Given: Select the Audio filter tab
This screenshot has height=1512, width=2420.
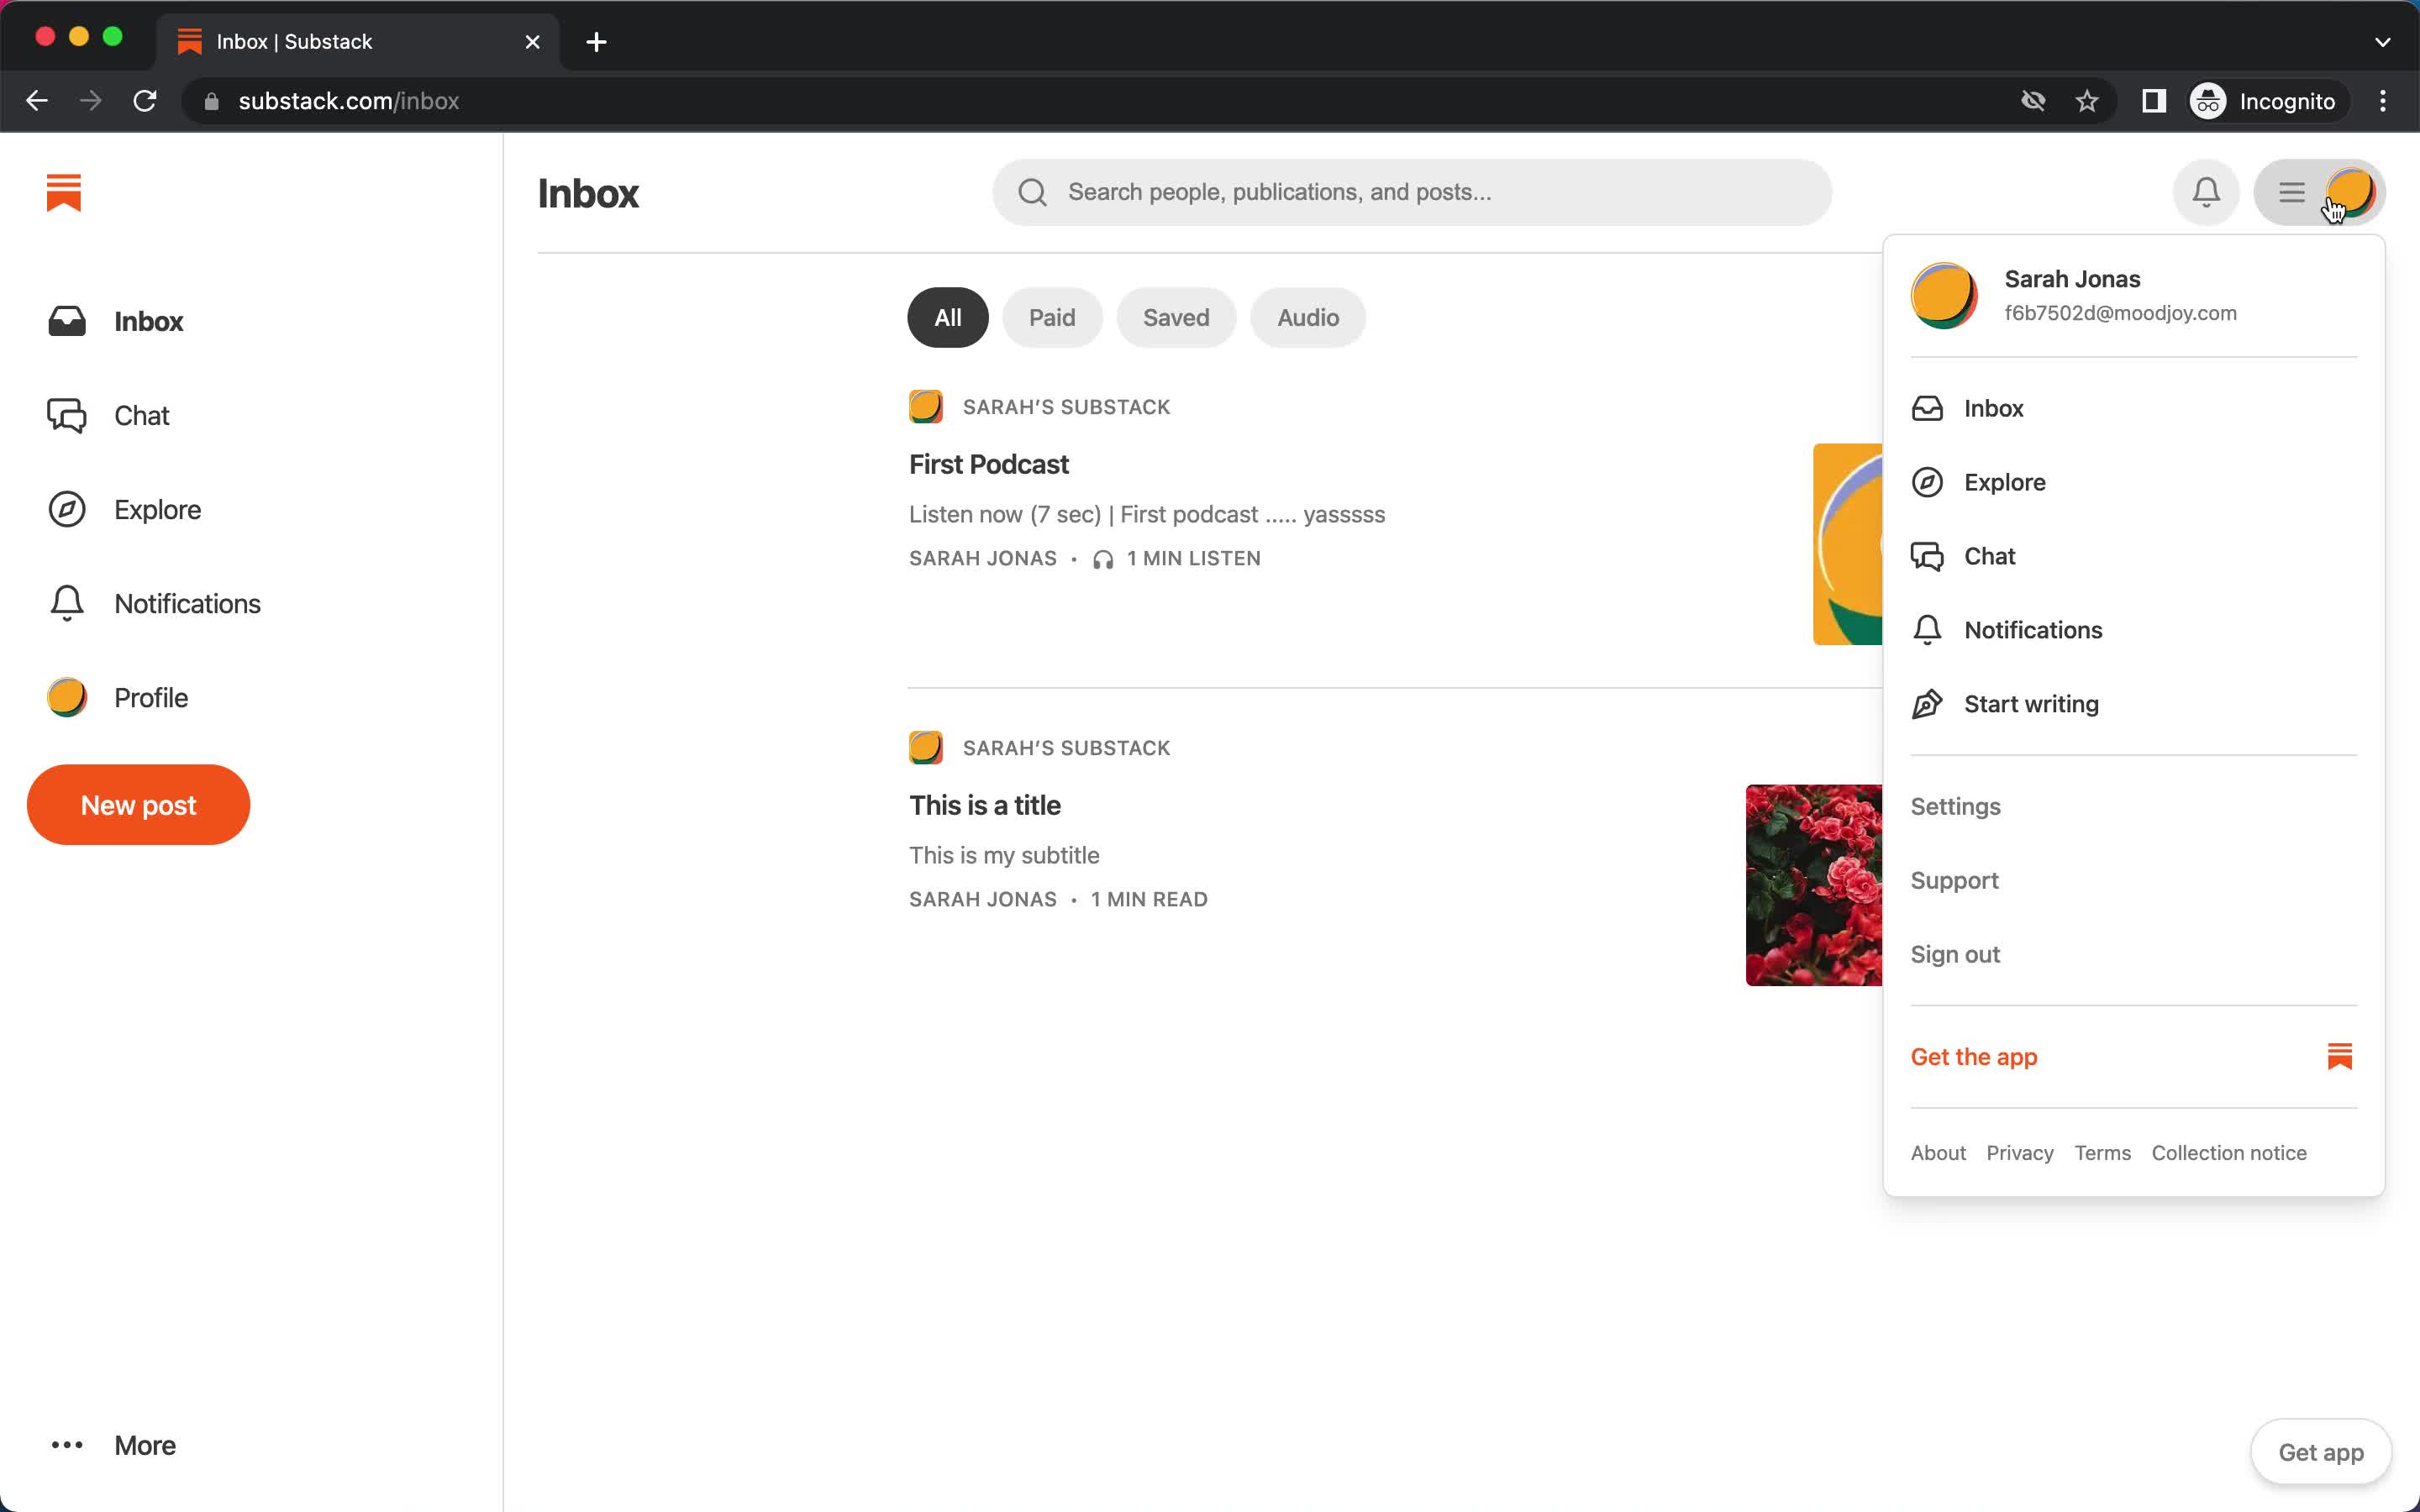Looking at the screenshot, I should [1307, 317].
